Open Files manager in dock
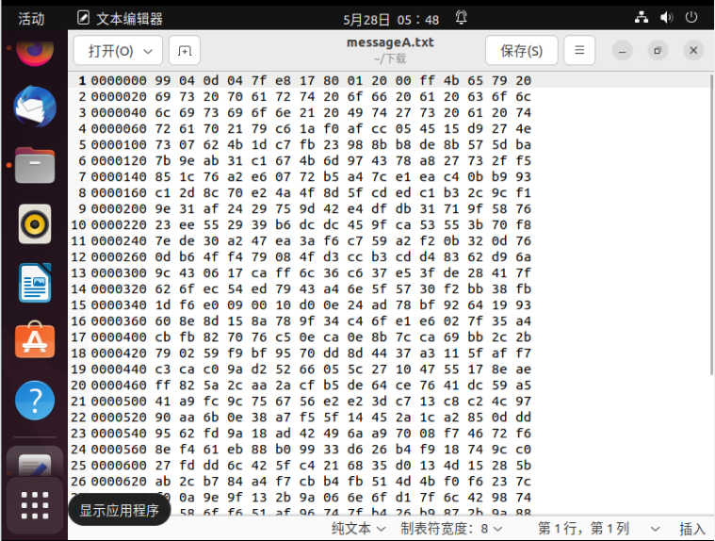The image size is (715, 541). pyautogui.click(x=35, y=165)
